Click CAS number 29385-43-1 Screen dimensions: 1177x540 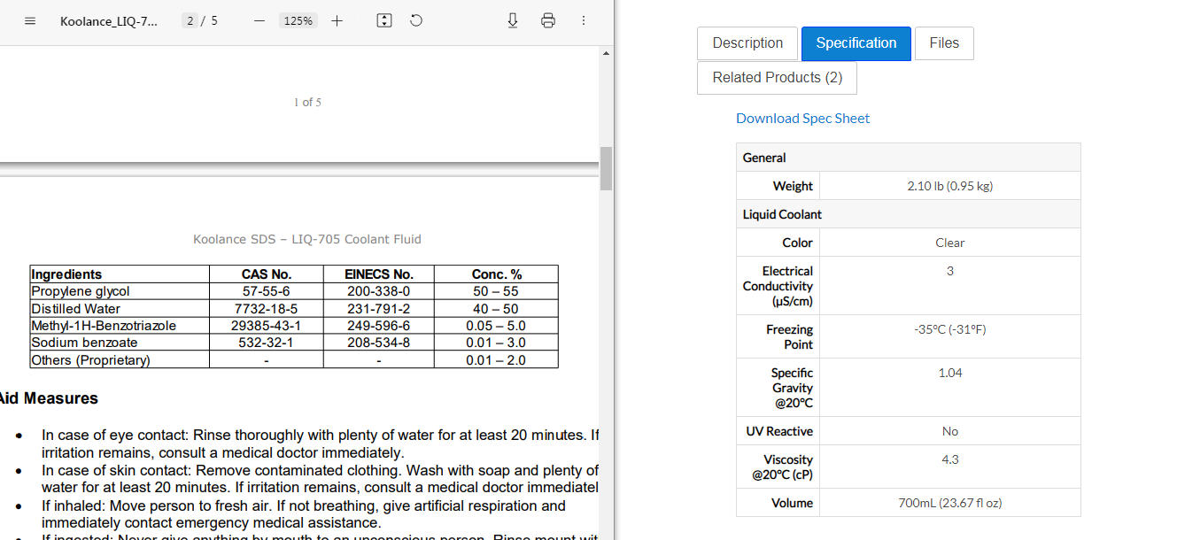tap(267, 326)
